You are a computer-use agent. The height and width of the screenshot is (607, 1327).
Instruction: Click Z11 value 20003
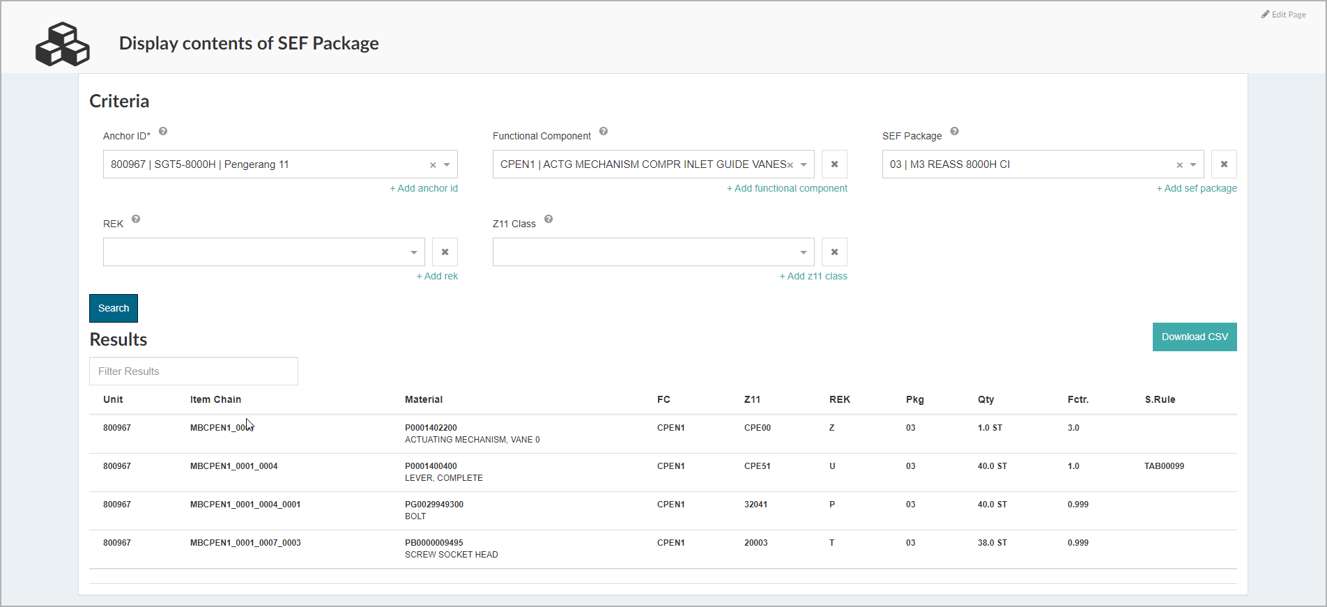755,543
